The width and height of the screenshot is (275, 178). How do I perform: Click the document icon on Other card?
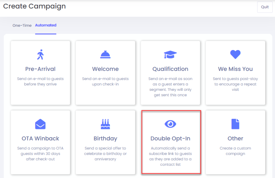coord(235,124)
